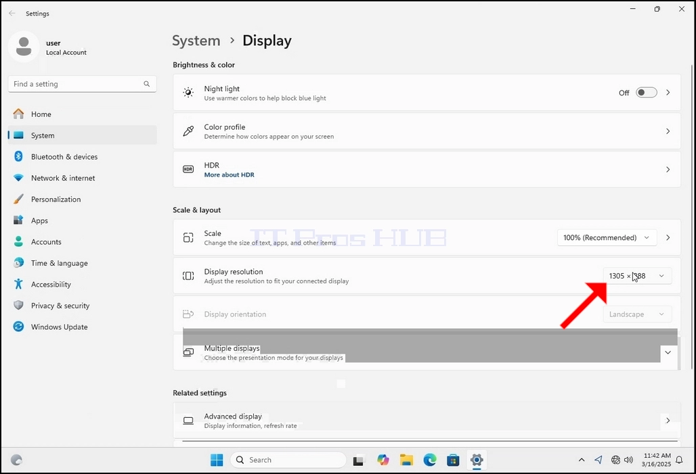
Task: Click the Privacy & security shield icon
Action: pos(18,306)
